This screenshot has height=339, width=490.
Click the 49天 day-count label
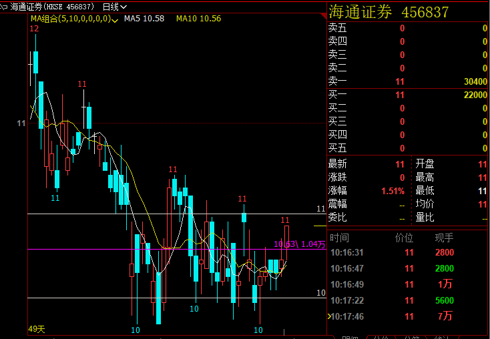(36, 329)
